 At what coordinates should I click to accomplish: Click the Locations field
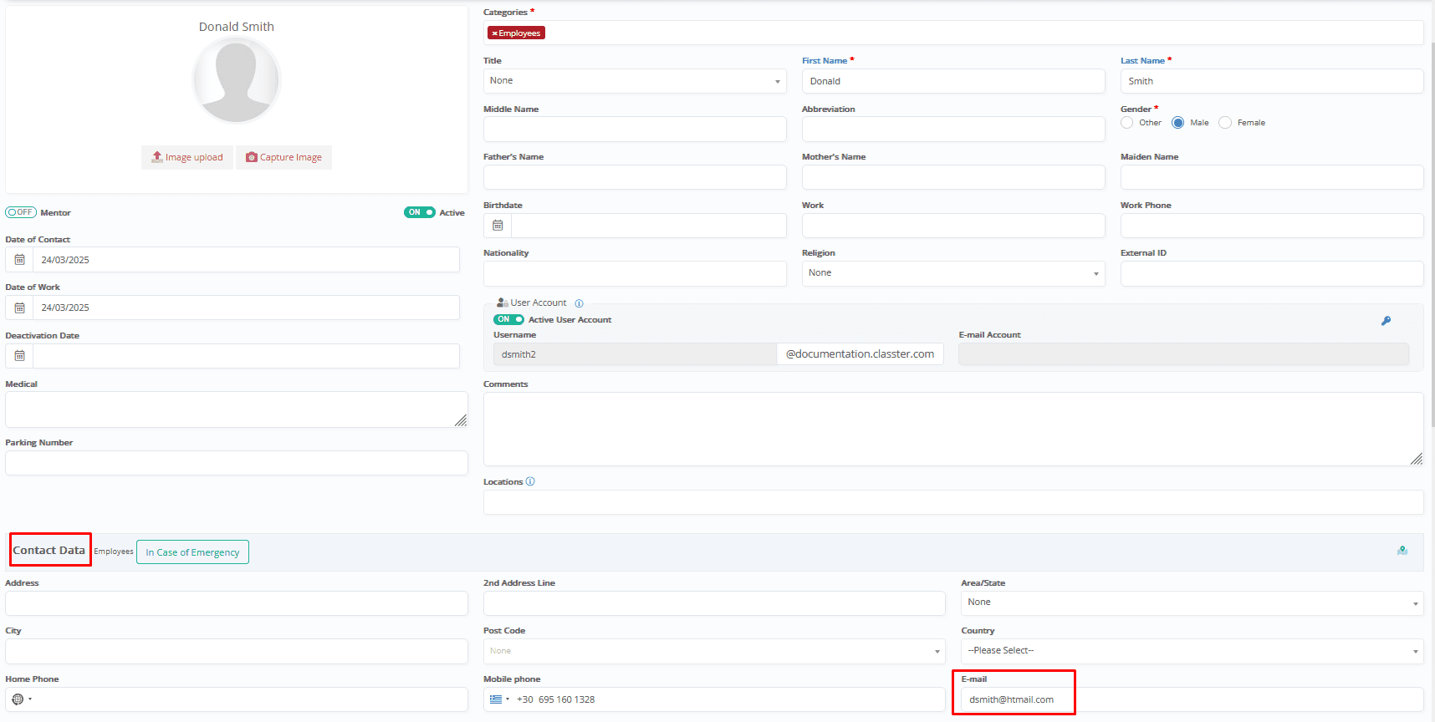[x=953, y=502]
